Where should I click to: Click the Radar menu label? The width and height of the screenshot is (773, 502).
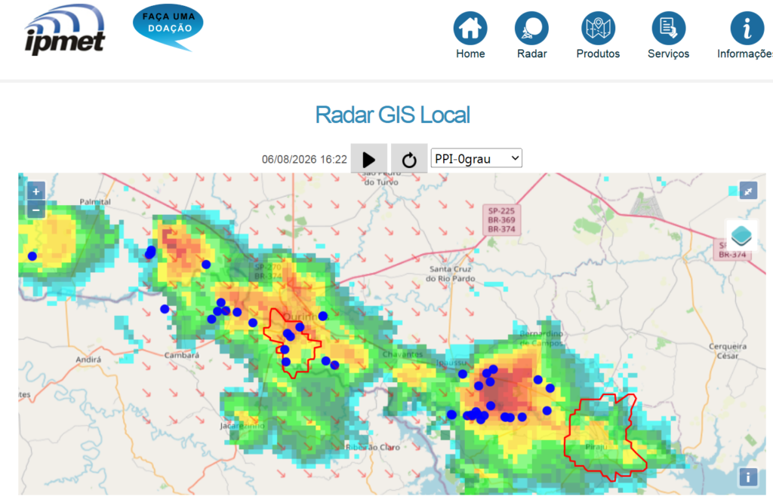pos(531,54)
